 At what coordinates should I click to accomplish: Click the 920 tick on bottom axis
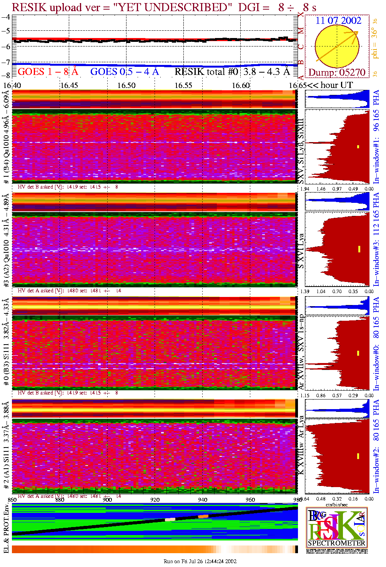pos(155,500)
